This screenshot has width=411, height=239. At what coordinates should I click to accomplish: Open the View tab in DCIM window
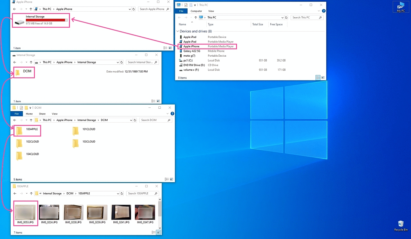click(55, 114)
